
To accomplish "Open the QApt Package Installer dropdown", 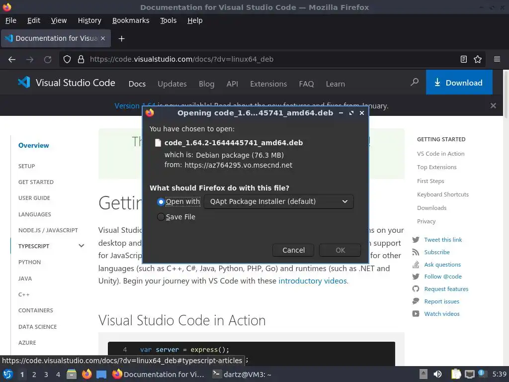I will point(279,202).
